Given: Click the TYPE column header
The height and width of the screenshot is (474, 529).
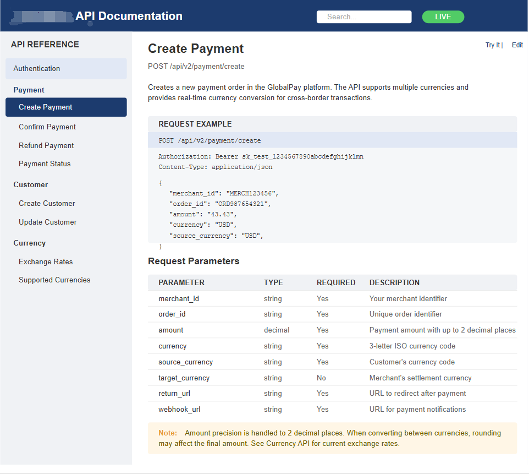Looking at the screenshot, I should pyautogui.click(x=273, y=282).
